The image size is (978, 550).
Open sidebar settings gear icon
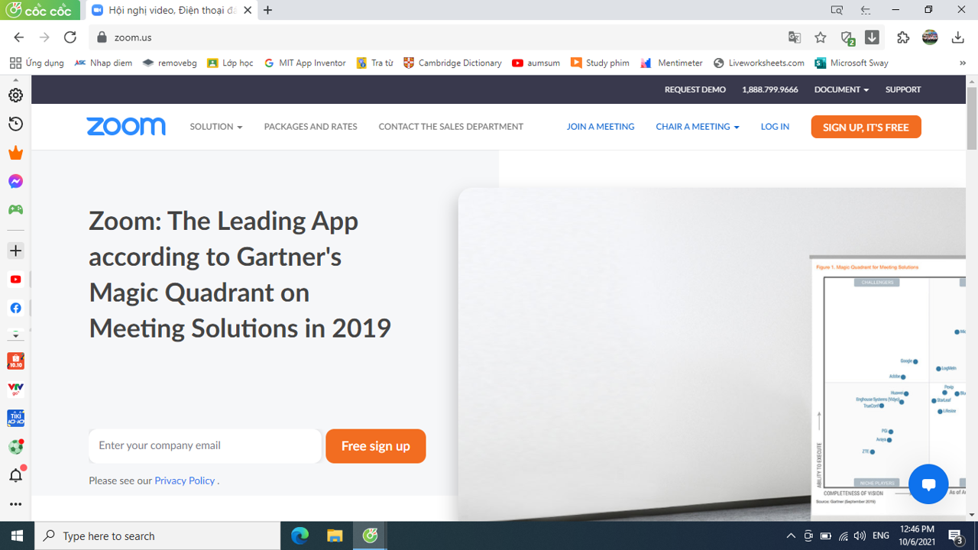(x=15, y=95)
